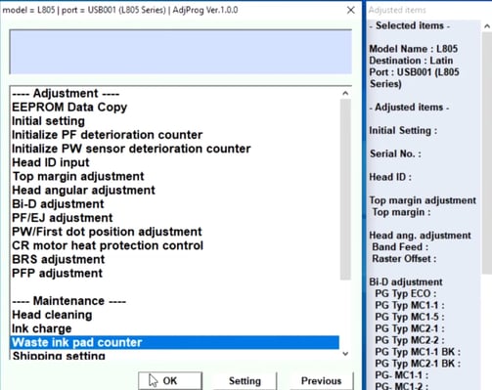Viewport: 492px width, 390px height.
Task: Click PG Typ MC2-1 BK entry
Action: tap(418, 364)
